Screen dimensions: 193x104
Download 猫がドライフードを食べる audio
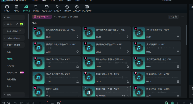point(128,52)
